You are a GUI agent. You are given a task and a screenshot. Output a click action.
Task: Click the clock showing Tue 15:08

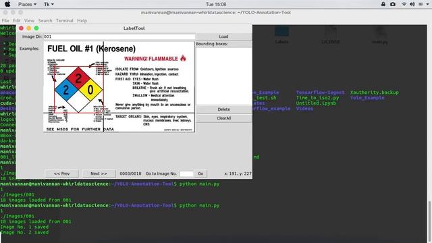[216, 5]
